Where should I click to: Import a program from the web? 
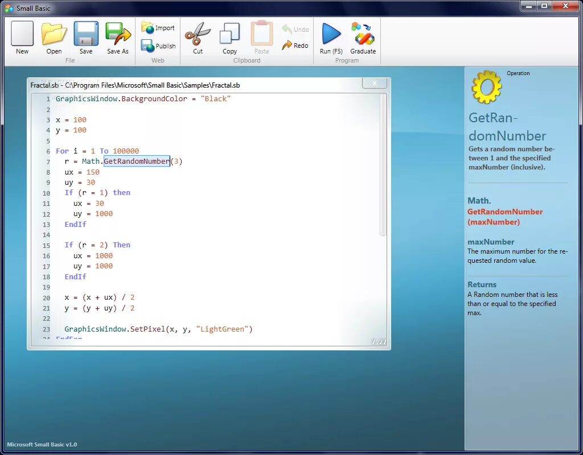[x=158, y=28]
